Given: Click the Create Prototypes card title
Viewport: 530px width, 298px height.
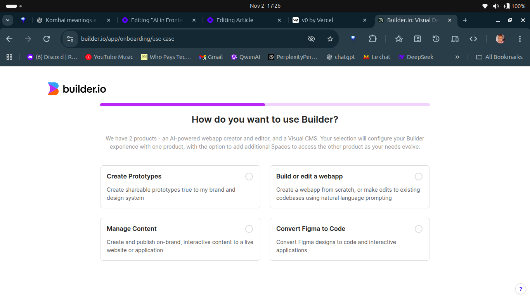Looking at the screenshot, I should 134,176.
